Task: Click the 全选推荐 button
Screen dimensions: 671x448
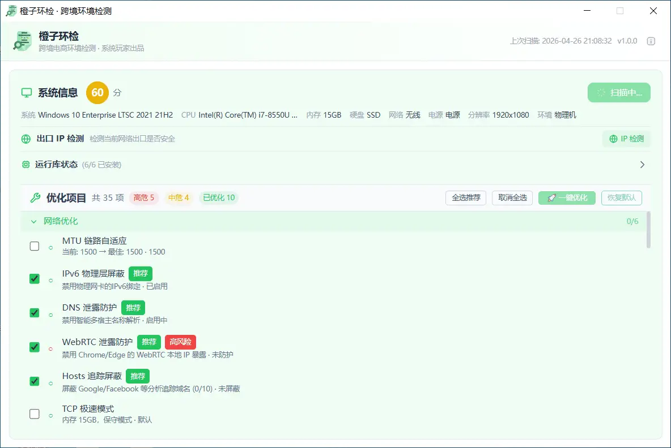Action: tap(465, 198)
